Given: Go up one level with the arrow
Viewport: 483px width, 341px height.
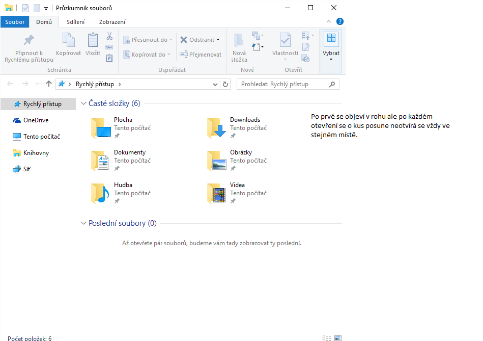Looking at the screenshot, I should coord(49,84).
